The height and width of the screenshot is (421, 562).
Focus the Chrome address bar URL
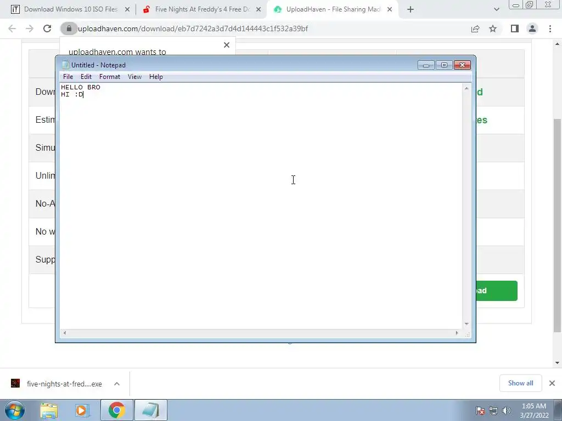point(193,29)
